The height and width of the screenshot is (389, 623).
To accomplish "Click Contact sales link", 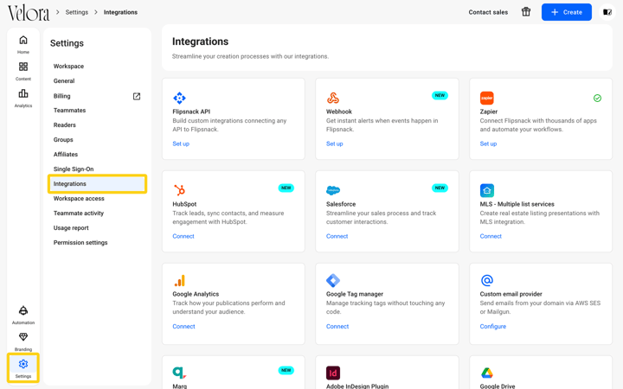I will coord(488,12).
